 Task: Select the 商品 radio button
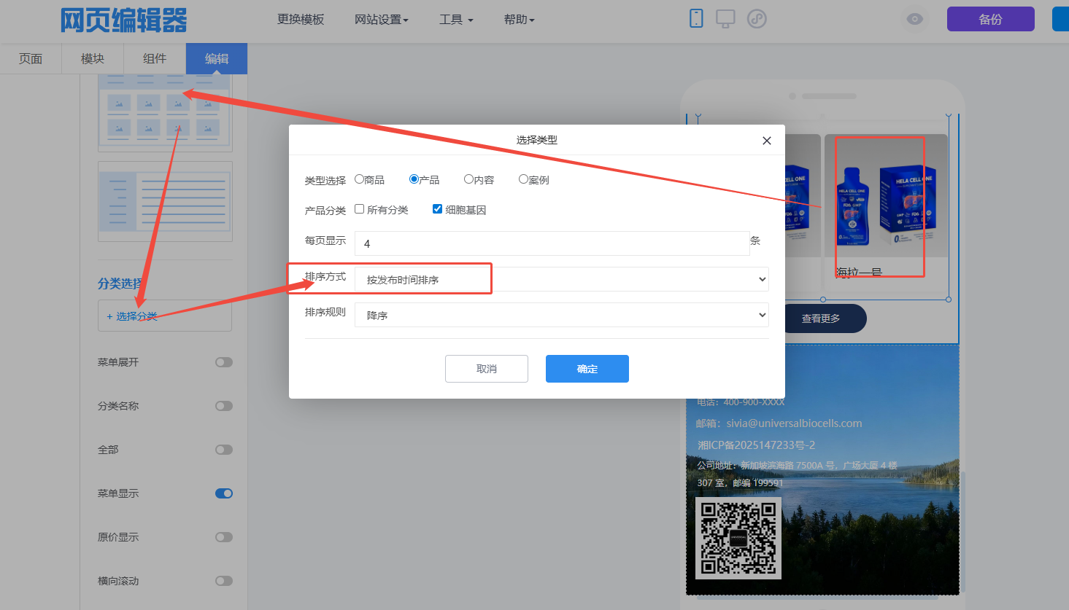pyautogui.click(x=360, y=179)
